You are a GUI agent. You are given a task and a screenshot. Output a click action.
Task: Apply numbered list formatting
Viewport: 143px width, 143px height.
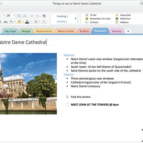pyautogui.click(x=25, y=16)
